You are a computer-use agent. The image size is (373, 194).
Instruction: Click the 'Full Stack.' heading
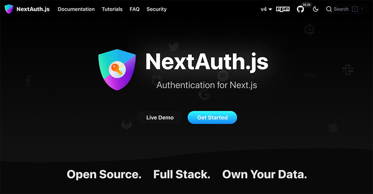tap(182, 174)
